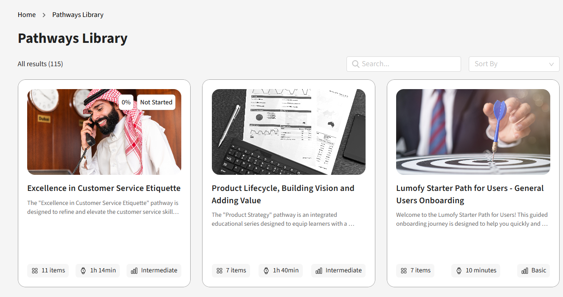Click the search magnifier icon
The height and width of the screenshot is (297, 563).
coord(355,64)
